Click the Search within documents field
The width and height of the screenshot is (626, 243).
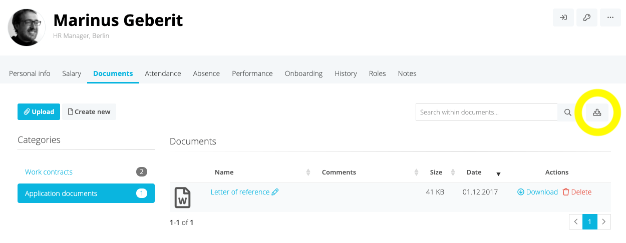point(486,112)
